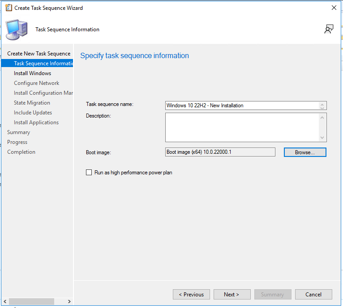The width and height of the screenshot is (343, 308).
Task: Click the 'Description:' label
Action: [99, 116]
